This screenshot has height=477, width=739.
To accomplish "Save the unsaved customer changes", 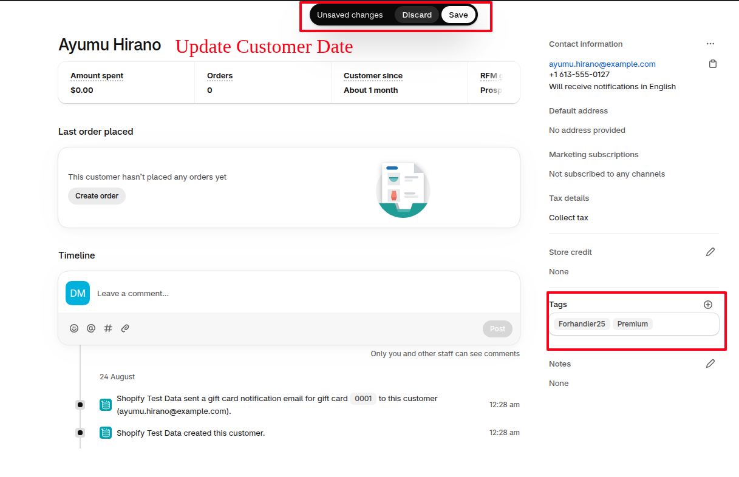I will (458, 15).
